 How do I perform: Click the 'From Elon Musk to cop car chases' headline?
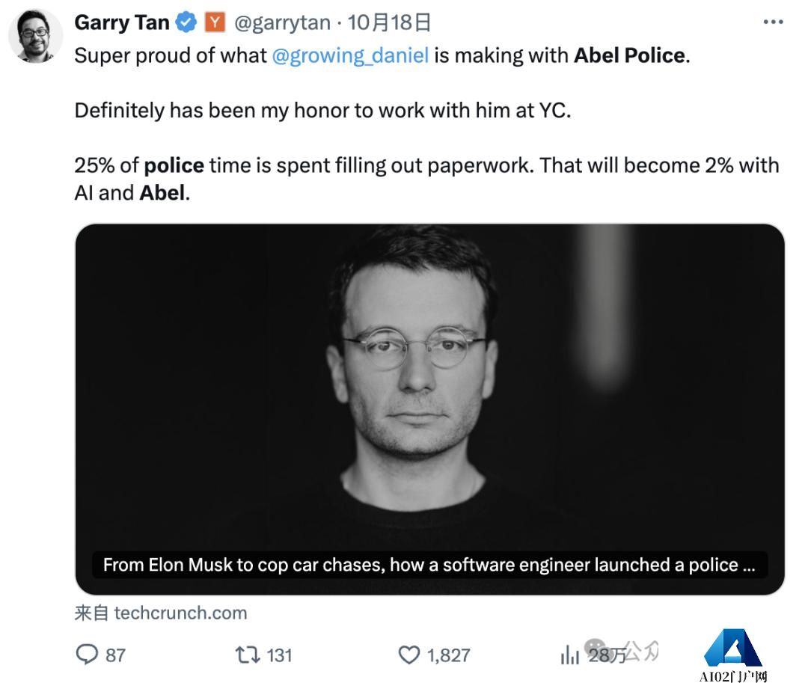(429, 565)
